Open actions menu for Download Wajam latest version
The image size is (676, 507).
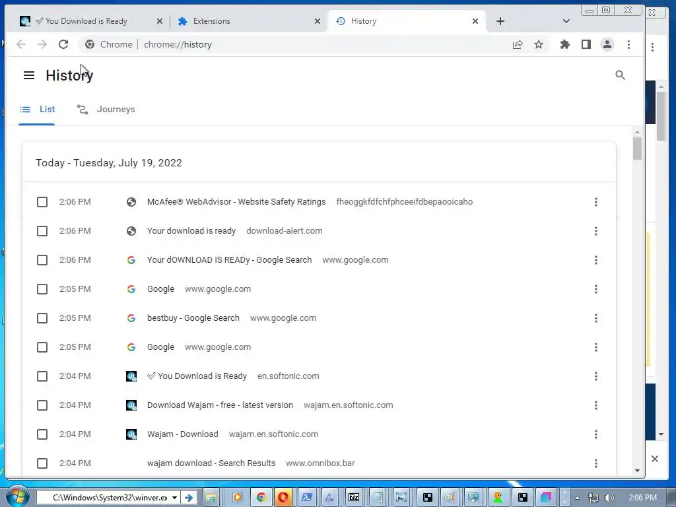tap(596, 405)
